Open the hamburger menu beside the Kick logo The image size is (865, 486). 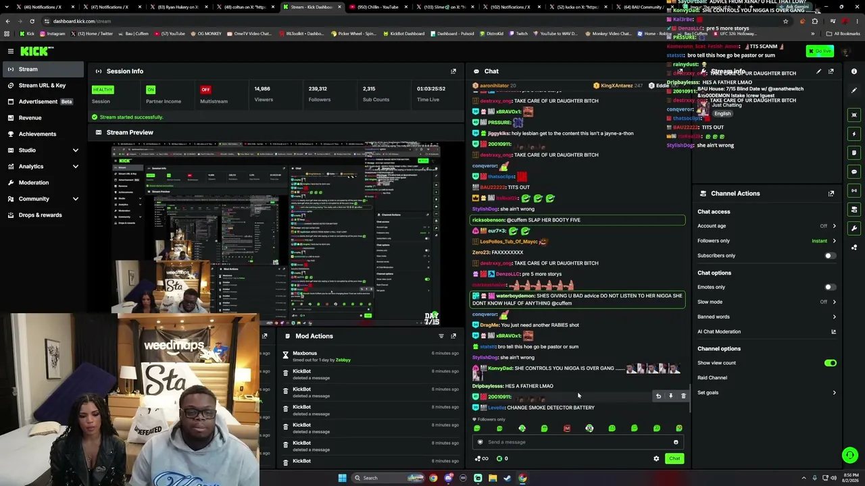(11, 51)
